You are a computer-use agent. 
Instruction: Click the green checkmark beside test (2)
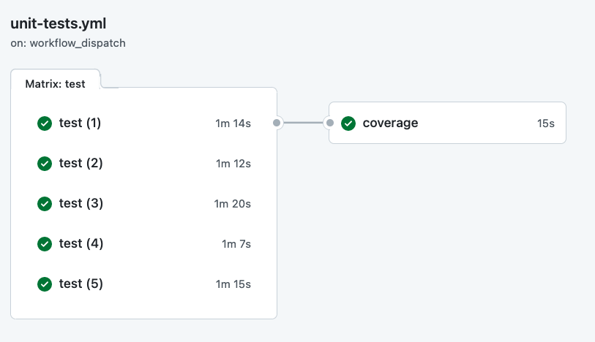point(45,164)
